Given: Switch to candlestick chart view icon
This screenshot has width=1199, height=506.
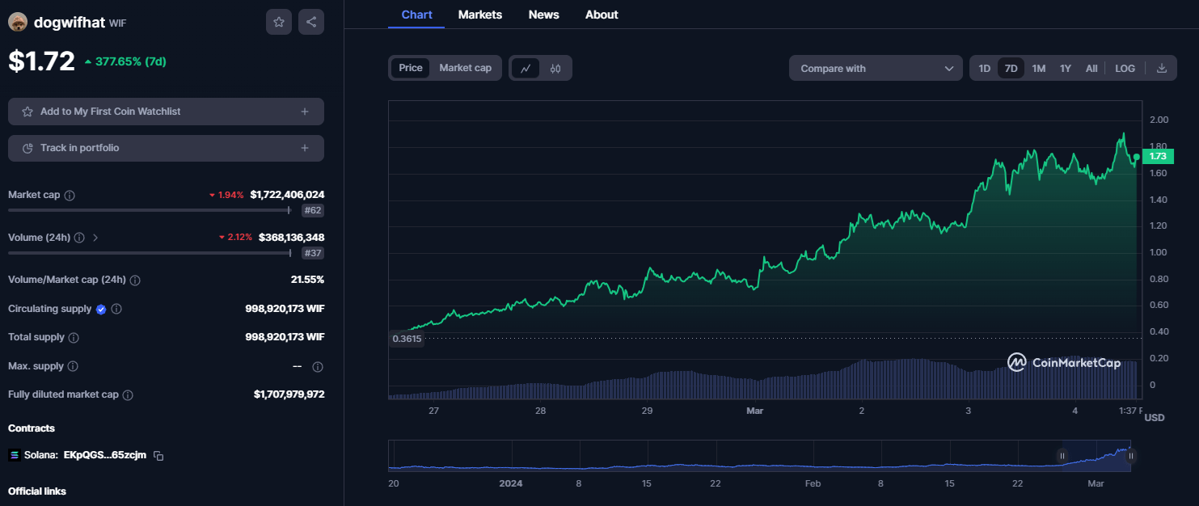Looking at the screenshot, I should click(x=555, y=68).
